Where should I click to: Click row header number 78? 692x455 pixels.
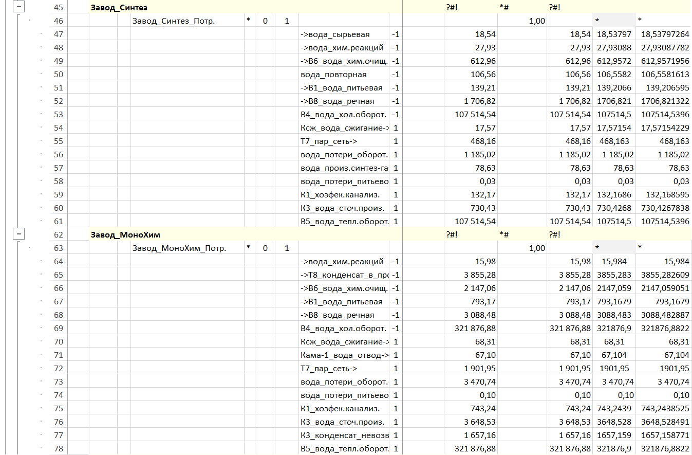[x=58, y=449]
